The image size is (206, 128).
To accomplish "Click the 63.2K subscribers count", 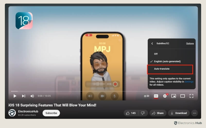I will pyautogui.click(x=27, y=115).
